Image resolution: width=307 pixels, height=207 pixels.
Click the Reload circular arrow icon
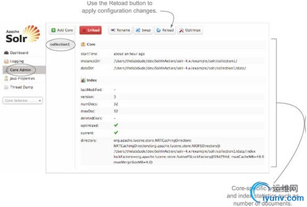[x=158, y=30]
